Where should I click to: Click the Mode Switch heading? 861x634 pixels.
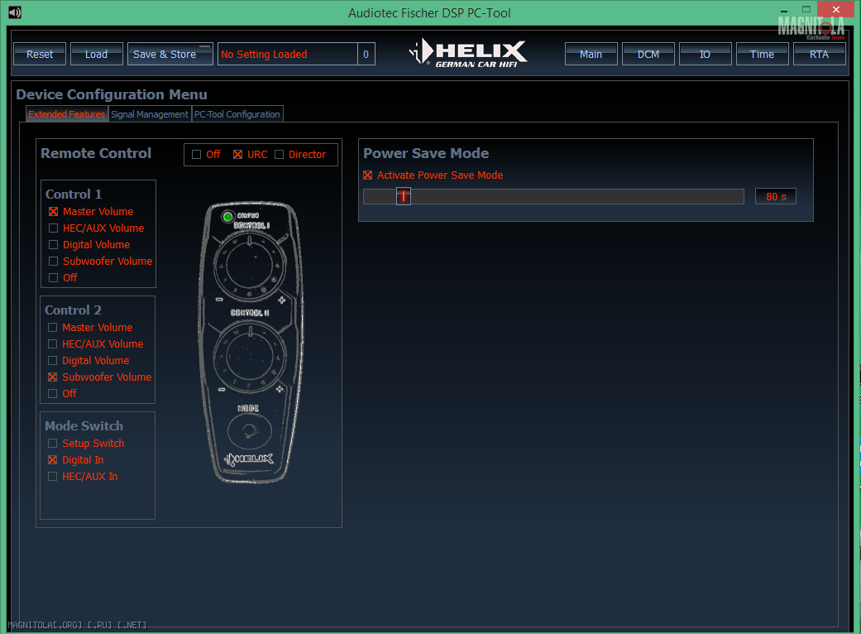(84, 425)
